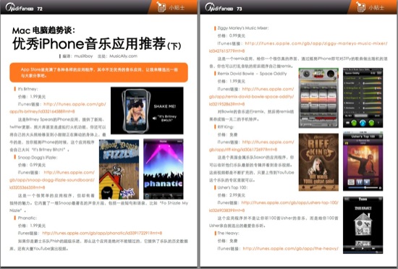Click the phanatic app screenshot
Screen dimensions: 398x269
[x=164, y=169]
